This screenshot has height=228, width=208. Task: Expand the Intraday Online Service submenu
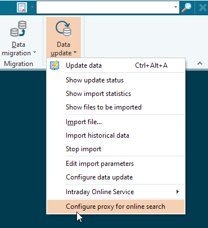point(116,192)
